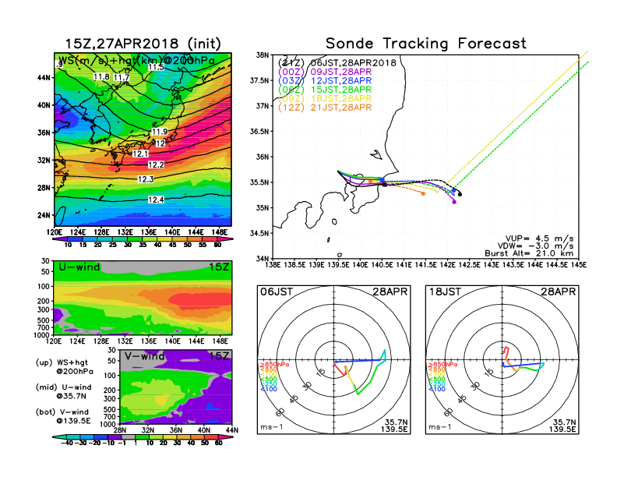Click the "VUP= 4.5 m/s" parameter text
Viewport: 617px width, 477px height.
point(539,239)
